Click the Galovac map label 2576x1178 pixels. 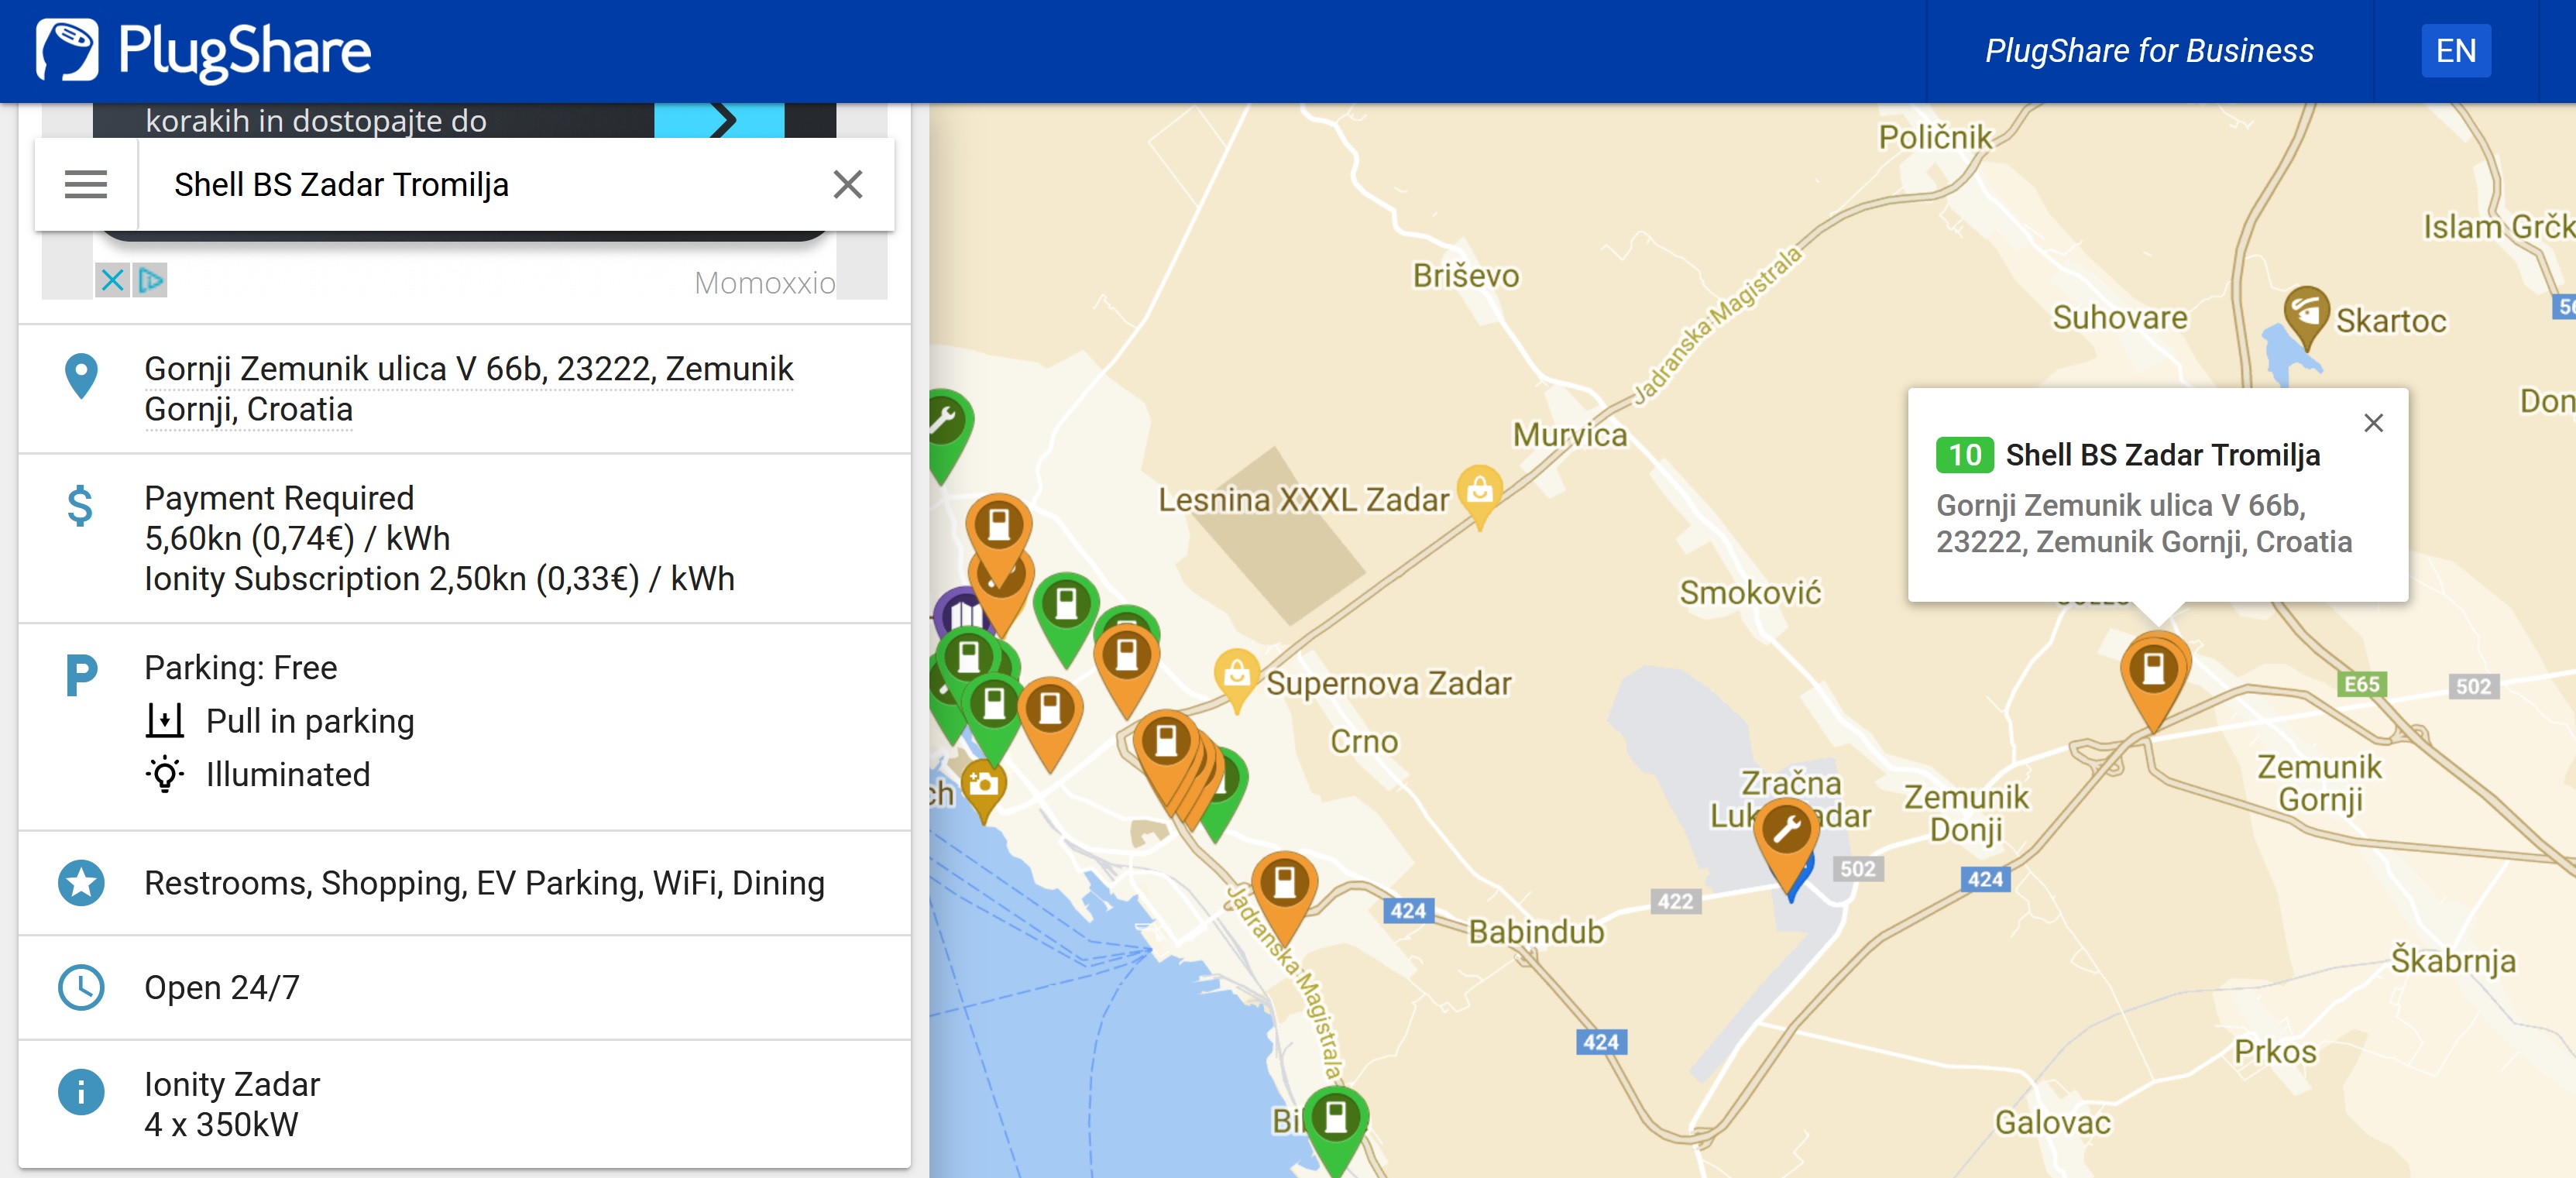point(2052,1122)
